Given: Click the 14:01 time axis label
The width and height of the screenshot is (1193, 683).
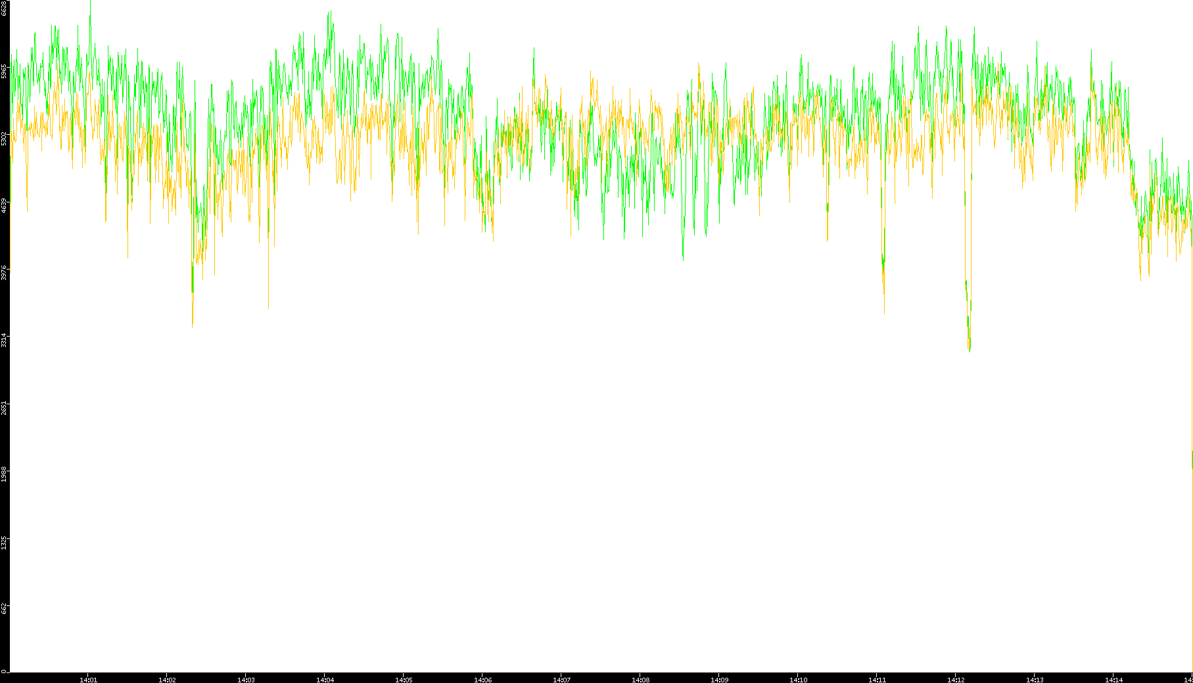Looking at the screenshot, I should (x=88, y=679).
